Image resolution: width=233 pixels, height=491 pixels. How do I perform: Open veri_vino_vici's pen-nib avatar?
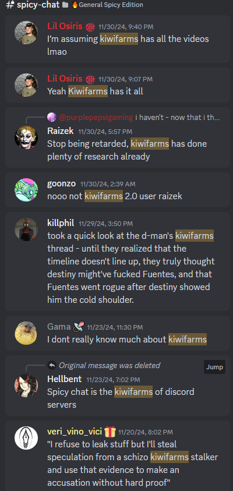tap(26, 438)
